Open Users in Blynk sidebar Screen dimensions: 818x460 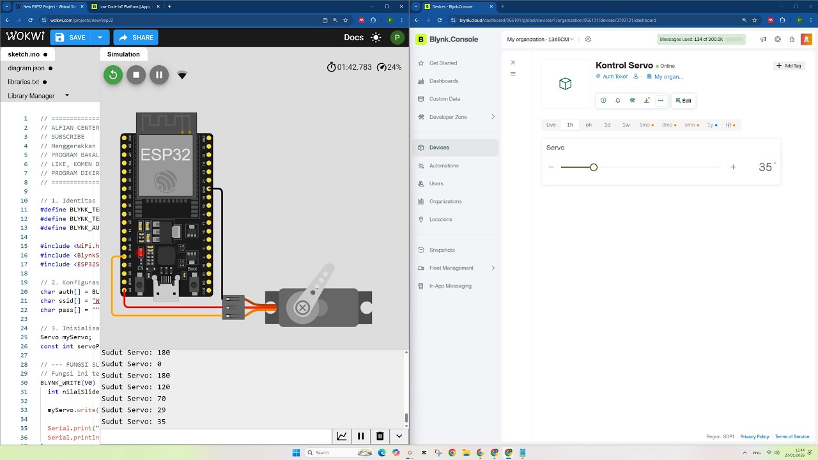pos(436,183)
